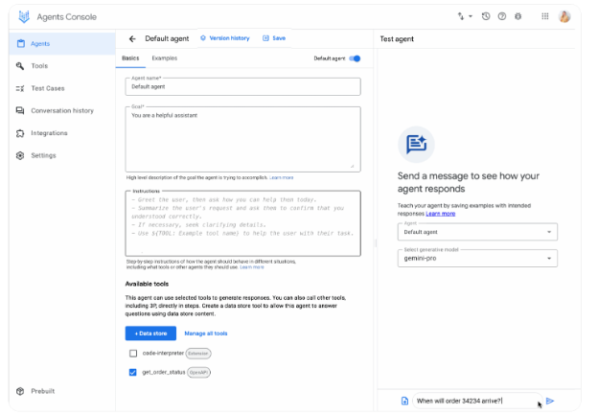This screenshot has height=414, width=598.
Task: Click the + Data store button
Action: pos(150,333)
